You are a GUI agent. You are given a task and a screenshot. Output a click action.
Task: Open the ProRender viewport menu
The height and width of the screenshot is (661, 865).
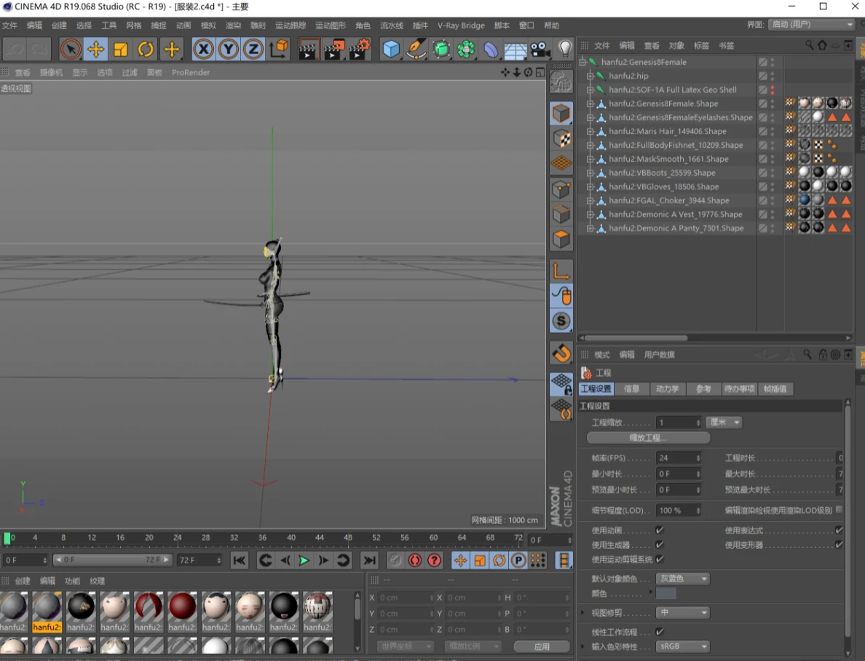pos(190,72)
